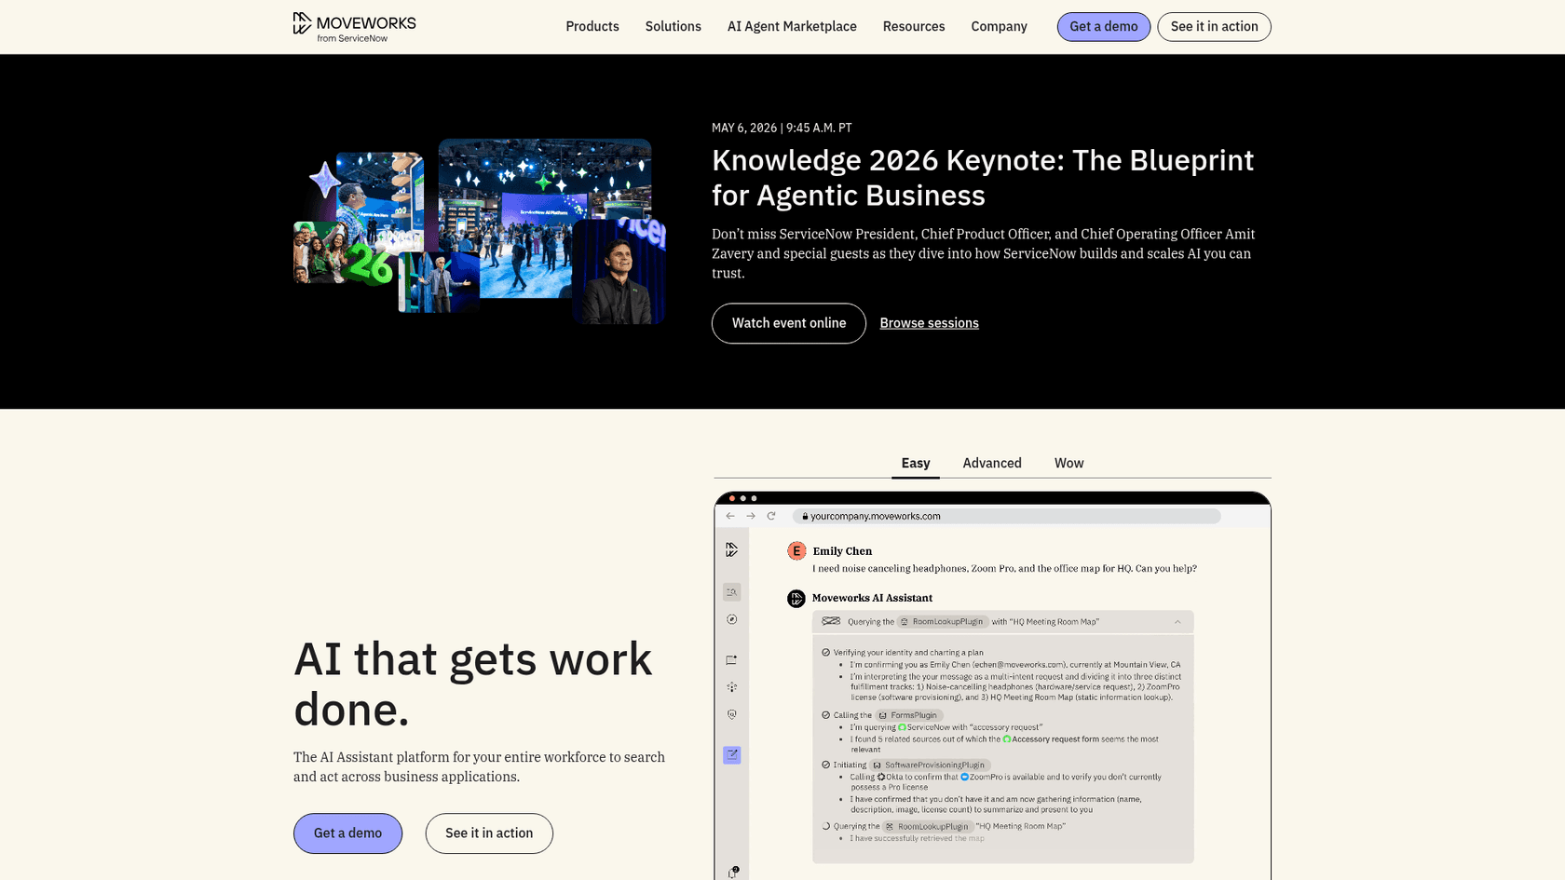Open the search icon in demo sidebar

click(x=732, y=592)
